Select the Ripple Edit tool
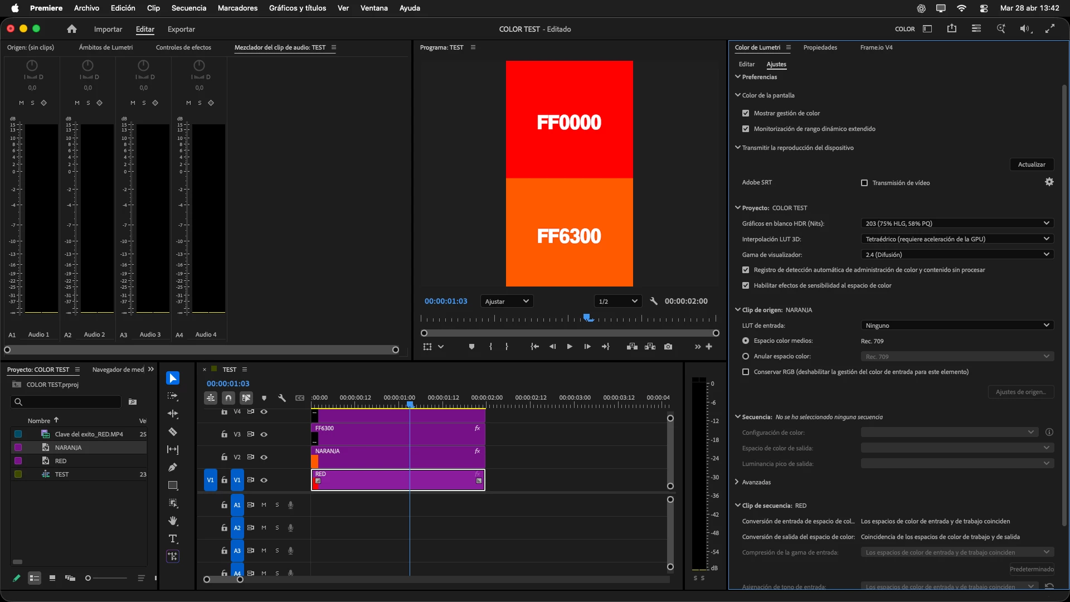The height and width of the screenshot is (602, 1070). [x=173, y=414]
